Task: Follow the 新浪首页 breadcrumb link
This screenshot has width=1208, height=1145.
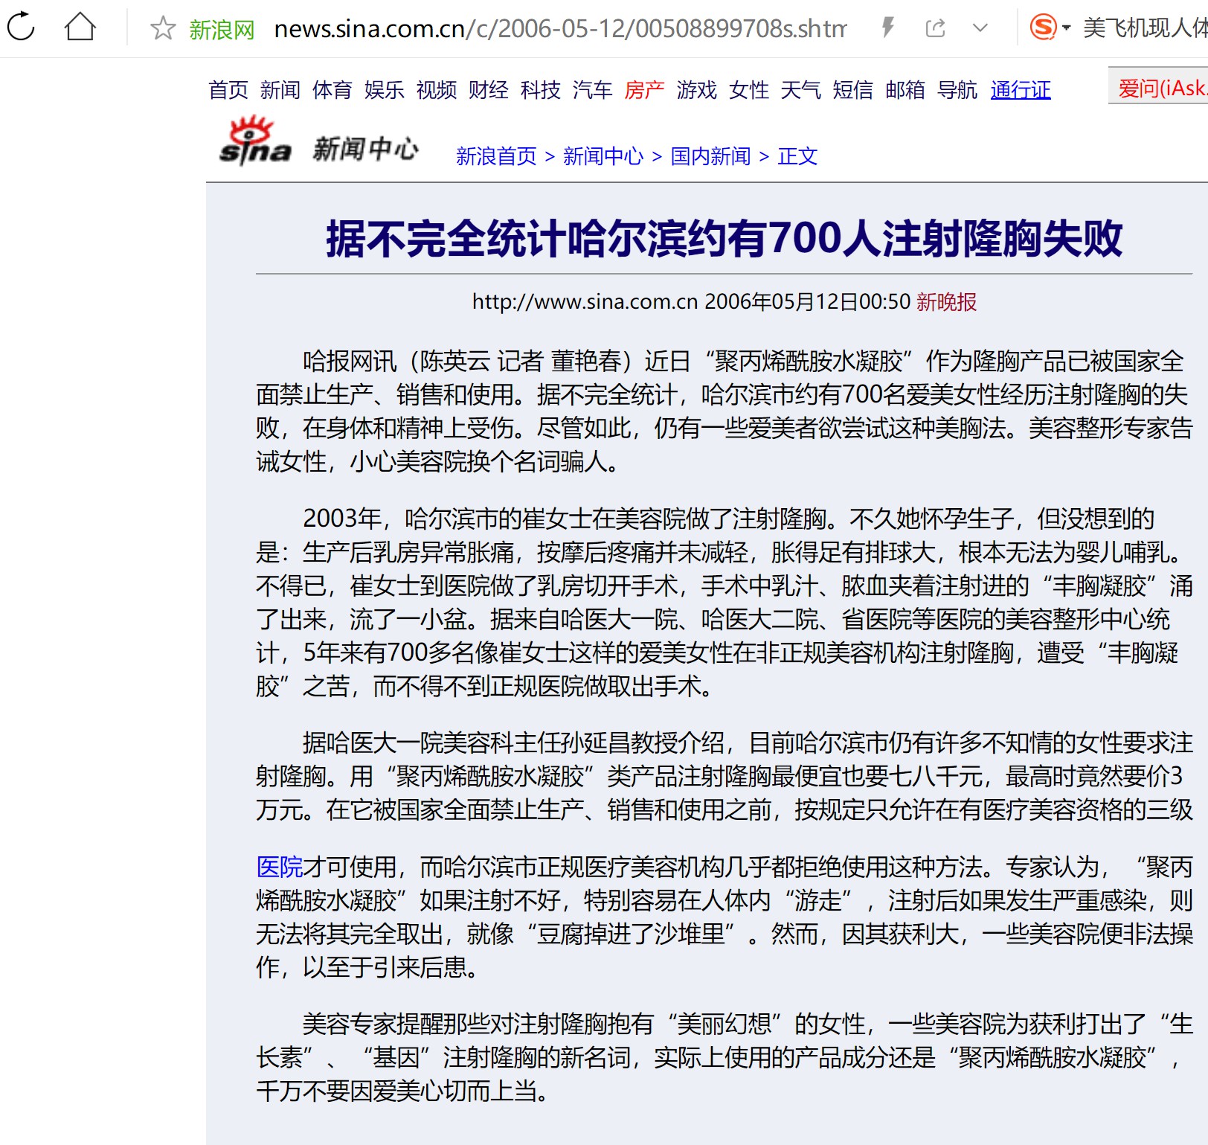Action: [x=496, y=156]
